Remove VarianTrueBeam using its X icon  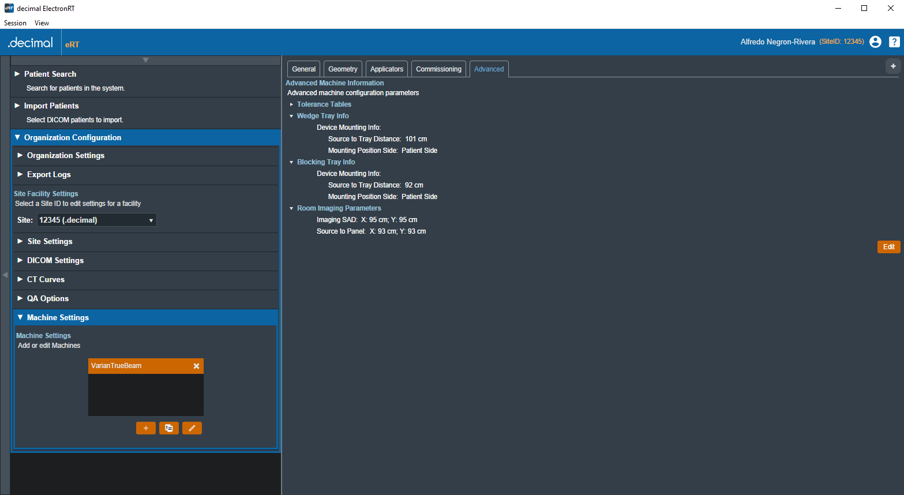tap(196, 366)
